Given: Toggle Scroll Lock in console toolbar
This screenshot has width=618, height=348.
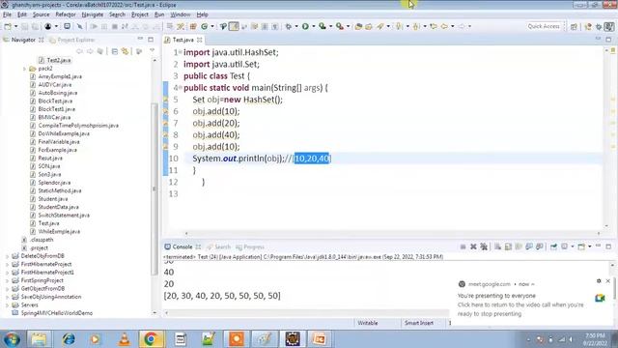Looking at the screenshot, I should (508, 246).
